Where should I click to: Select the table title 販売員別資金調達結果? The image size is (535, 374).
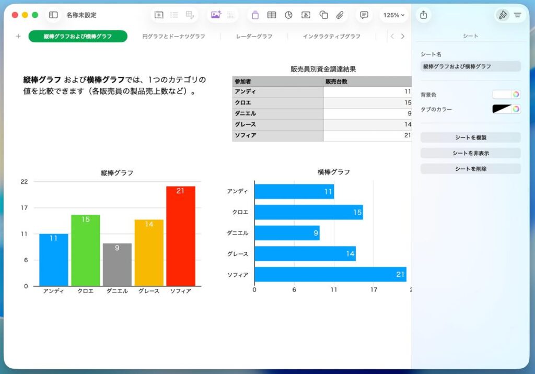coord(323,69)
